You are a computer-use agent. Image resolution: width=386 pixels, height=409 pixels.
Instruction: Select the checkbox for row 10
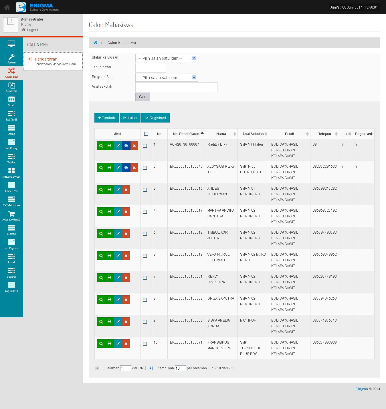click(145, 344)
